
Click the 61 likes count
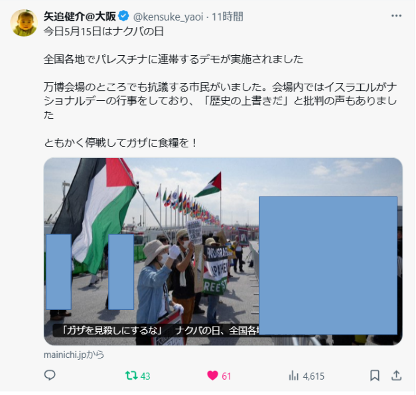coord(226,376)
